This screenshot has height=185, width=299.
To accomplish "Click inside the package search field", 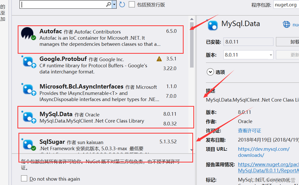I will (64, 5).
